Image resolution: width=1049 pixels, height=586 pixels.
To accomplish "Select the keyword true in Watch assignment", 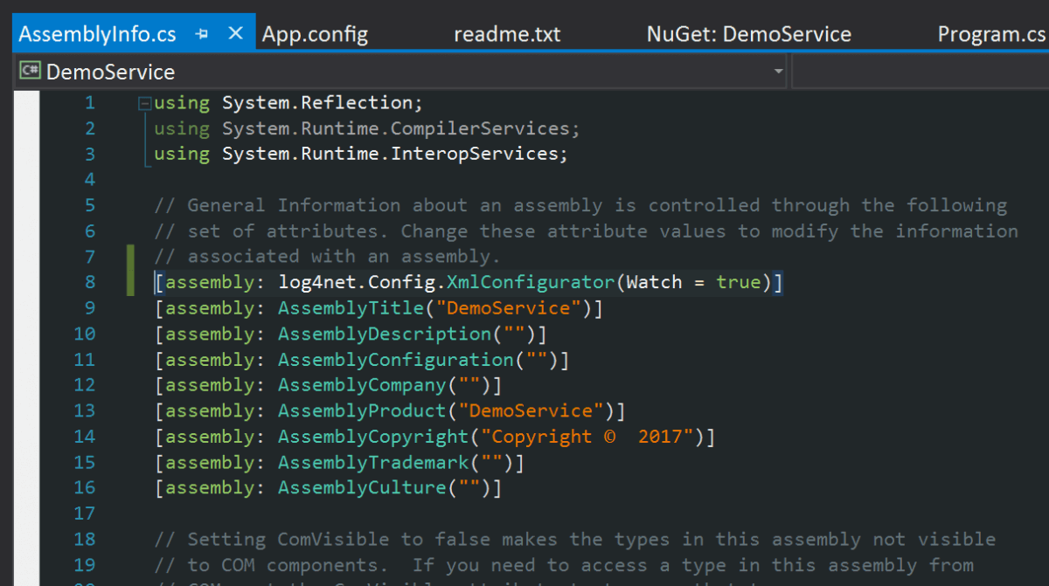I will coord(739,282).
